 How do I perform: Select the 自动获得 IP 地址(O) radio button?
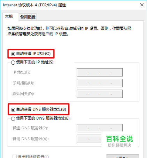13,54
